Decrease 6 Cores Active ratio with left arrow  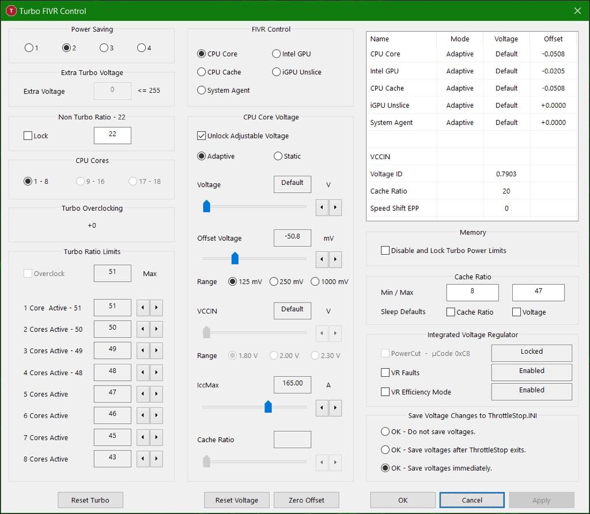click(x=143, y=415)
